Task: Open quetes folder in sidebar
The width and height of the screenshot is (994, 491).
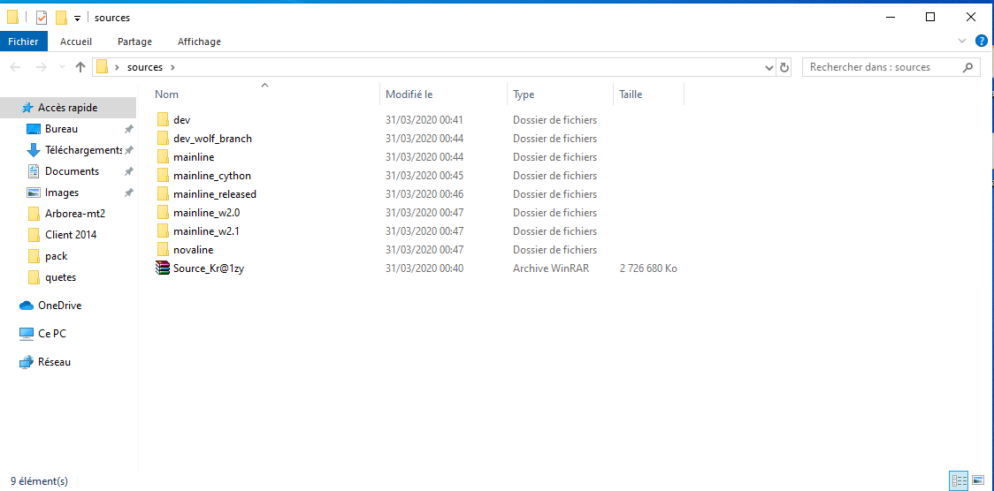Action: click(61, 277)
